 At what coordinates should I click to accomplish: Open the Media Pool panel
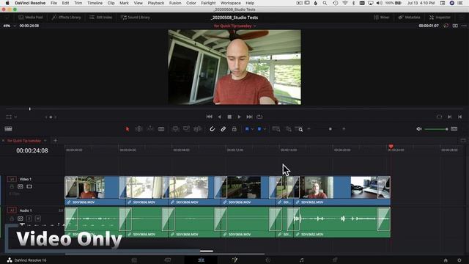point(31,18)
